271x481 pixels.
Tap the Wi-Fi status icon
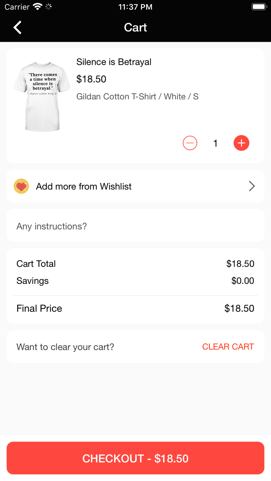38,7
